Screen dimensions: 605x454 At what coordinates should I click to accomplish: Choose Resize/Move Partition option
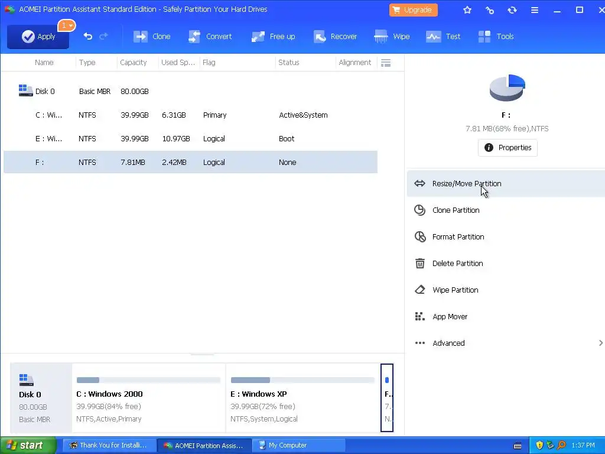click(506, 184)
